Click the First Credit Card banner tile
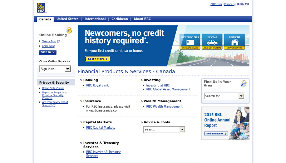The height and width of the screenshot is (163, 286). coord(190,41)
